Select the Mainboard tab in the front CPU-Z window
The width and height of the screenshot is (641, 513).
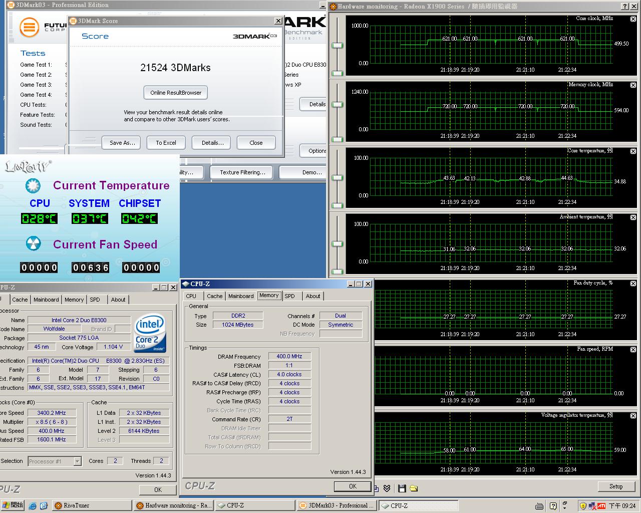[x=241, y=296]
